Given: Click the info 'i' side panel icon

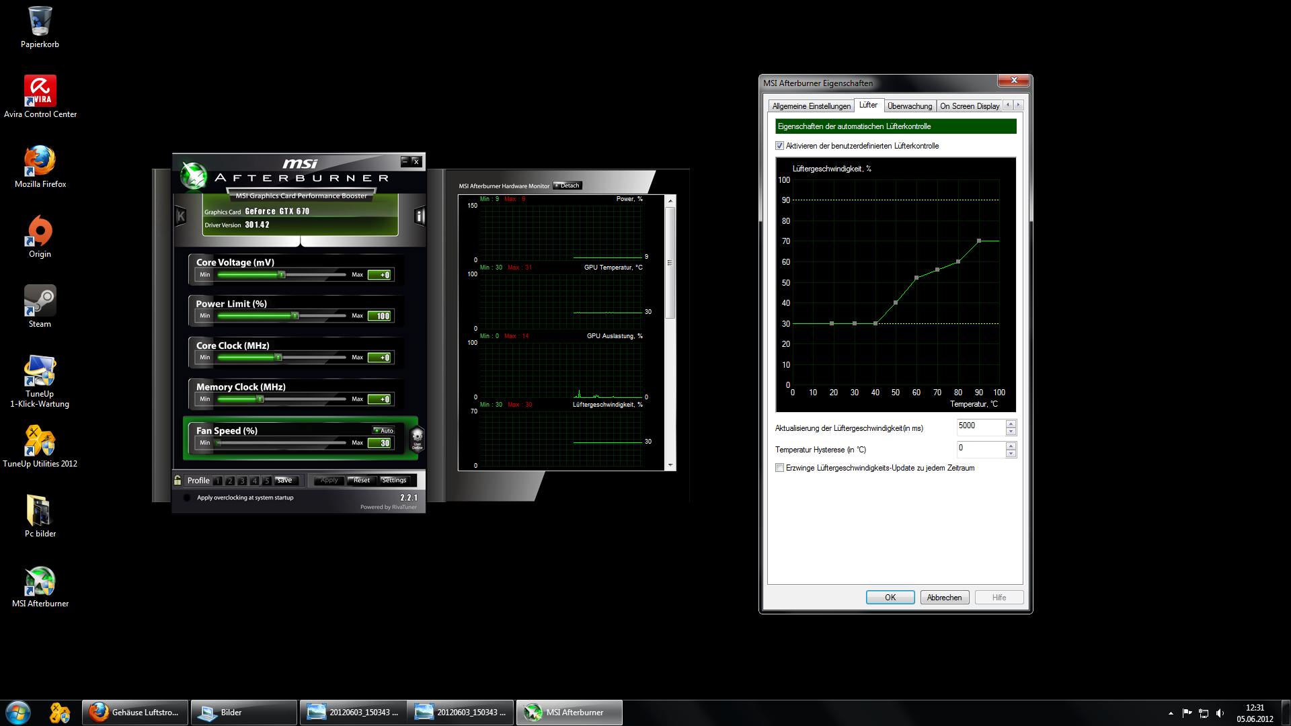Looking at the screenshot, I should coord(420,216).
